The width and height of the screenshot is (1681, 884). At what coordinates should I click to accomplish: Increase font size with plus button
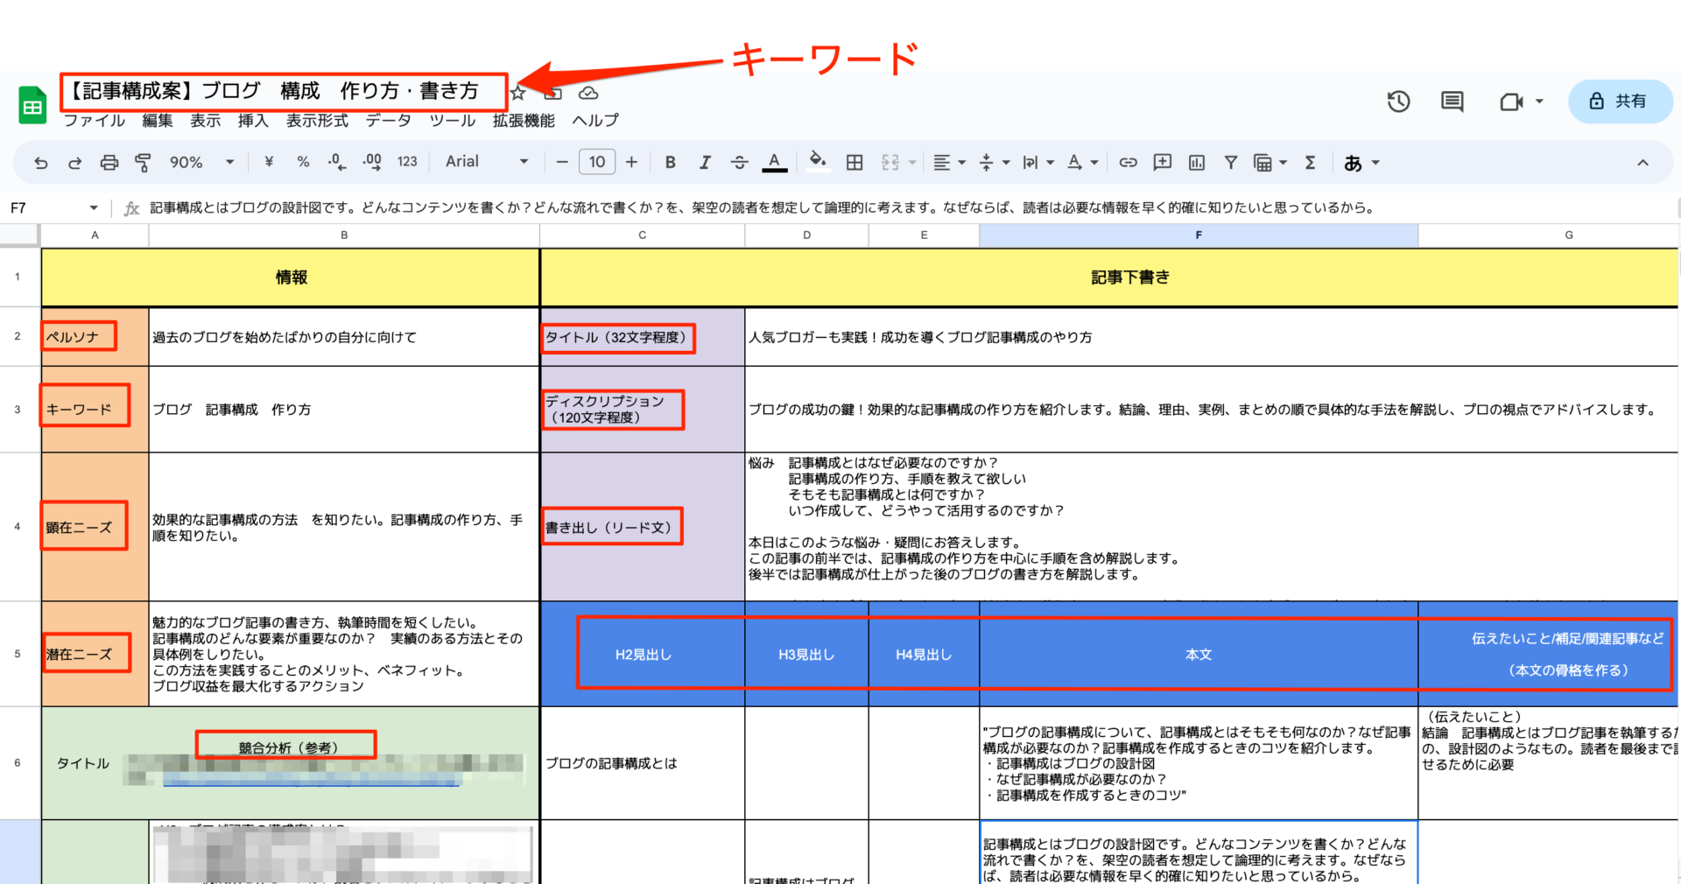click(631, 162)
